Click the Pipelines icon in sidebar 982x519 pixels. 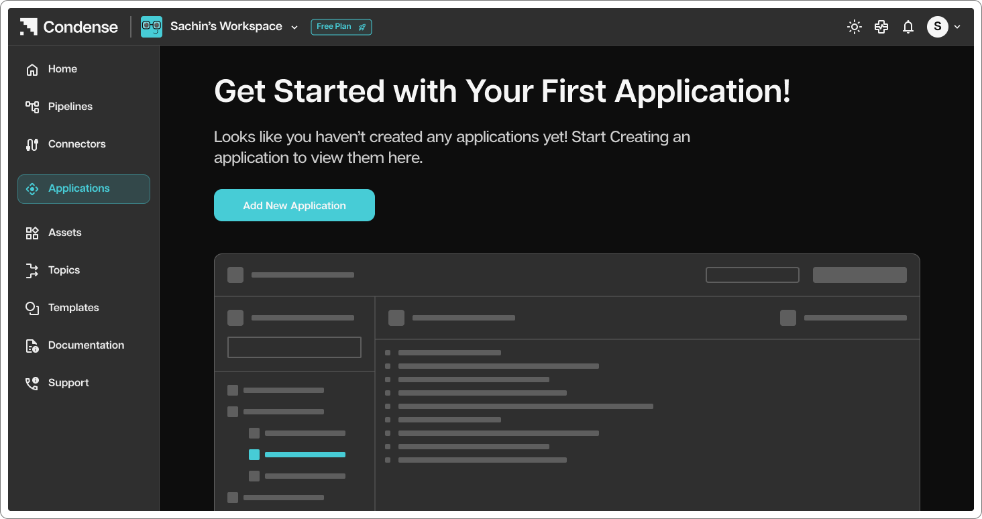coord(32,107)
